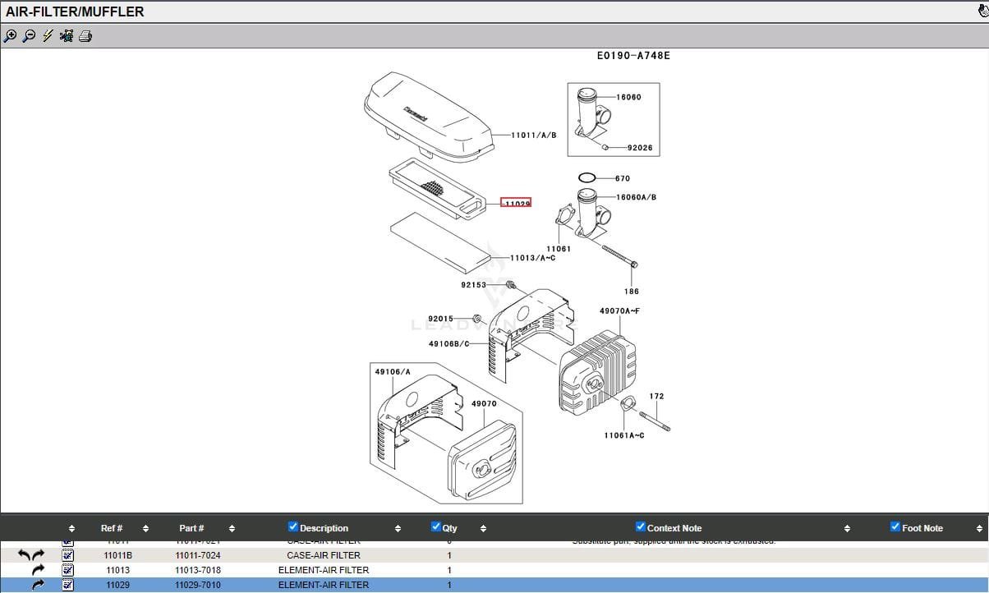Image resolution: width=989 pixels, height=593 pixels.
Task: Click the notepad icon in row 11029
Action: (x=68, y=585)
